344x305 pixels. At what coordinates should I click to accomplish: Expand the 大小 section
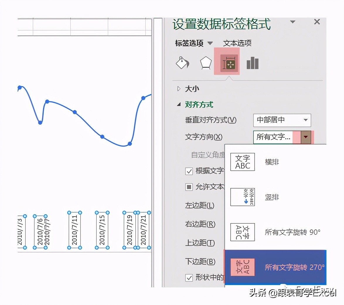point(179,89)
